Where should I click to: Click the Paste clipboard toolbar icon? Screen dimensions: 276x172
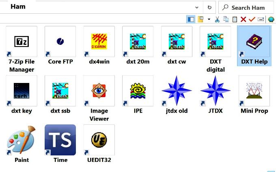click(x=235, y=19)
